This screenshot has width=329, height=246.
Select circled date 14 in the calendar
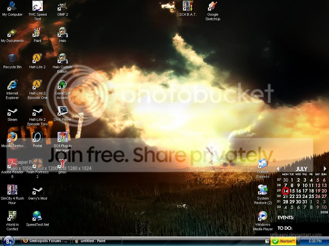(x=286, y=191)
